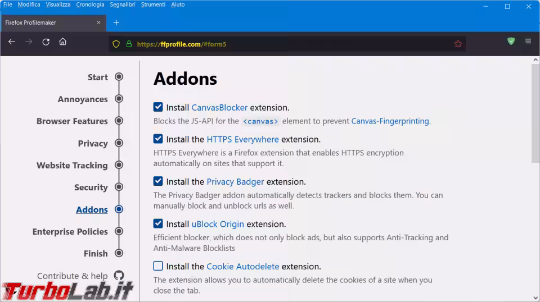Select the Annoyances step circle marker

[x=119, y=99]
